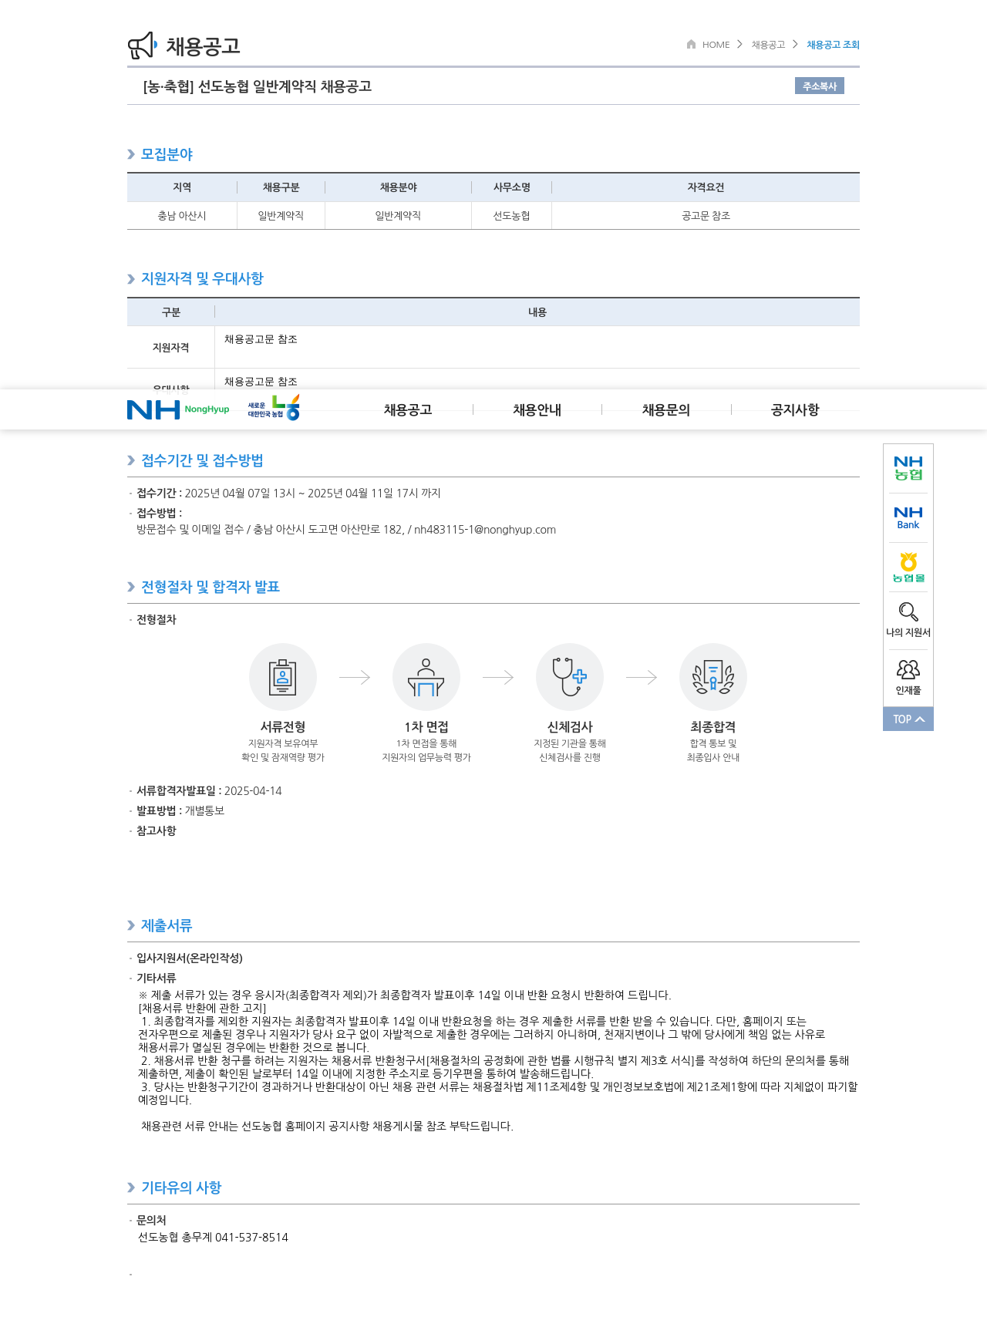
Task: Open the 채용문의 menu
Action: [666, 410]
